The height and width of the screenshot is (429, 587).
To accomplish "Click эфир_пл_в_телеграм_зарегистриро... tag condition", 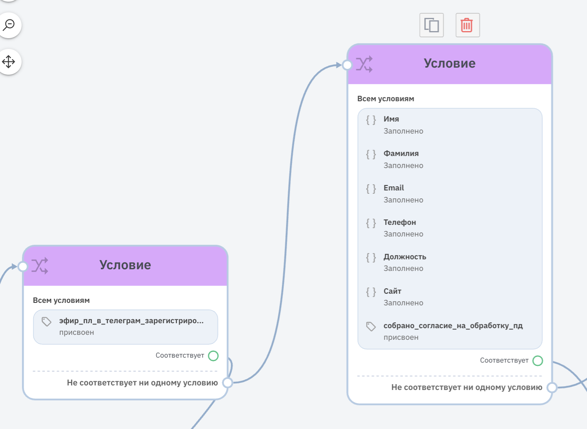I will (x=125, y=327).
